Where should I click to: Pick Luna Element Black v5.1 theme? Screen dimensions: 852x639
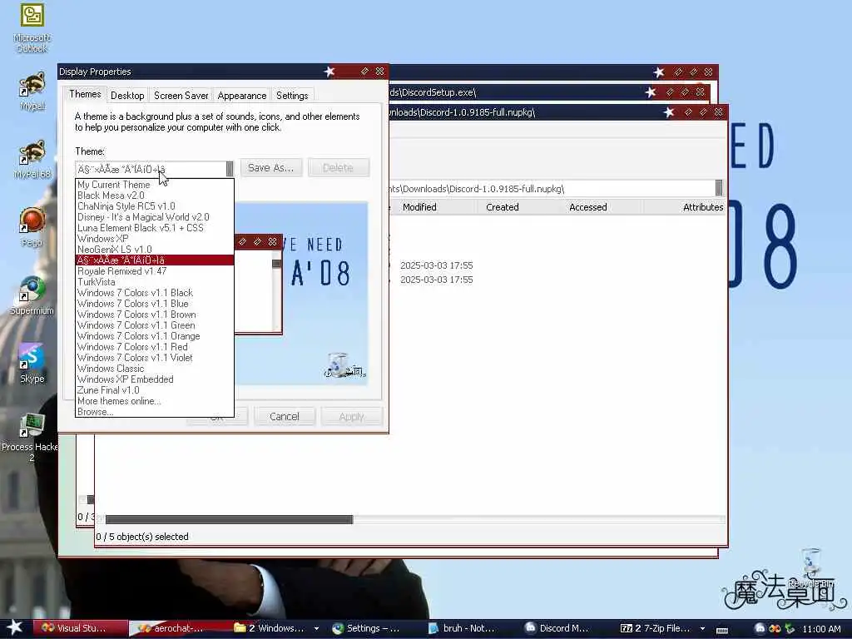point(154,228)
